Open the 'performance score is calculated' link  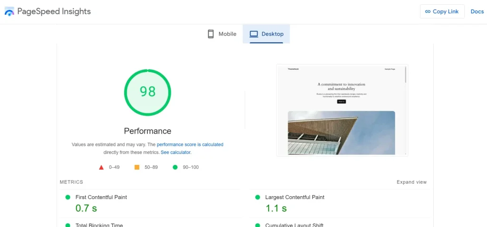190,145
